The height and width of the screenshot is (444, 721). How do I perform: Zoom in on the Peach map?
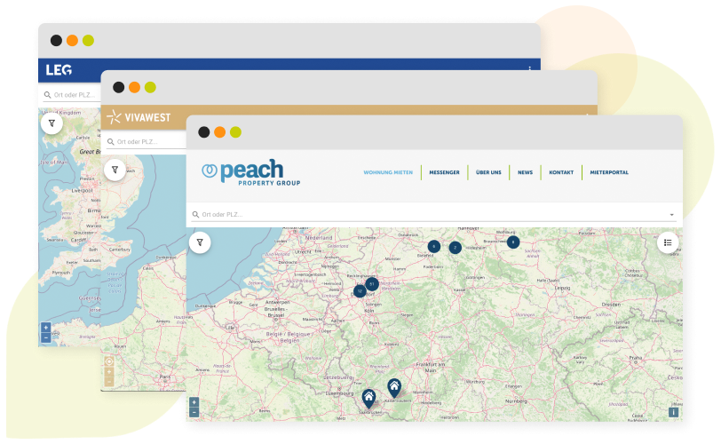coord(194,402)
